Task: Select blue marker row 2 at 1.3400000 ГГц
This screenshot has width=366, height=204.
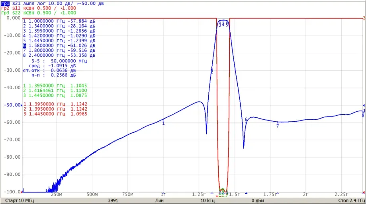Action: [59, 26]
